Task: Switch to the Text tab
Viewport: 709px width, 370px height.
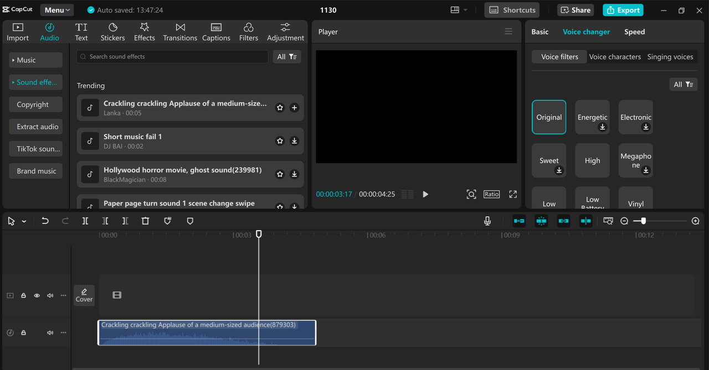Action: click(x=81, y=32)
